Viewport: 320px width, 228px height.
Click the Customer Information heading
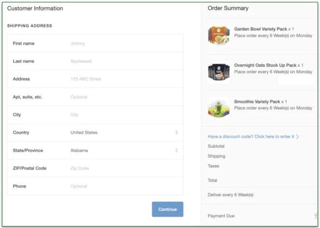tap(35, 8)
